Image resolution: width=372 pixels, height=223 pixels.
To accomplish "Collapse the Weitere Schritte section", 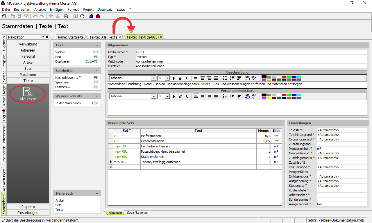I will click(x=97, y=96).
